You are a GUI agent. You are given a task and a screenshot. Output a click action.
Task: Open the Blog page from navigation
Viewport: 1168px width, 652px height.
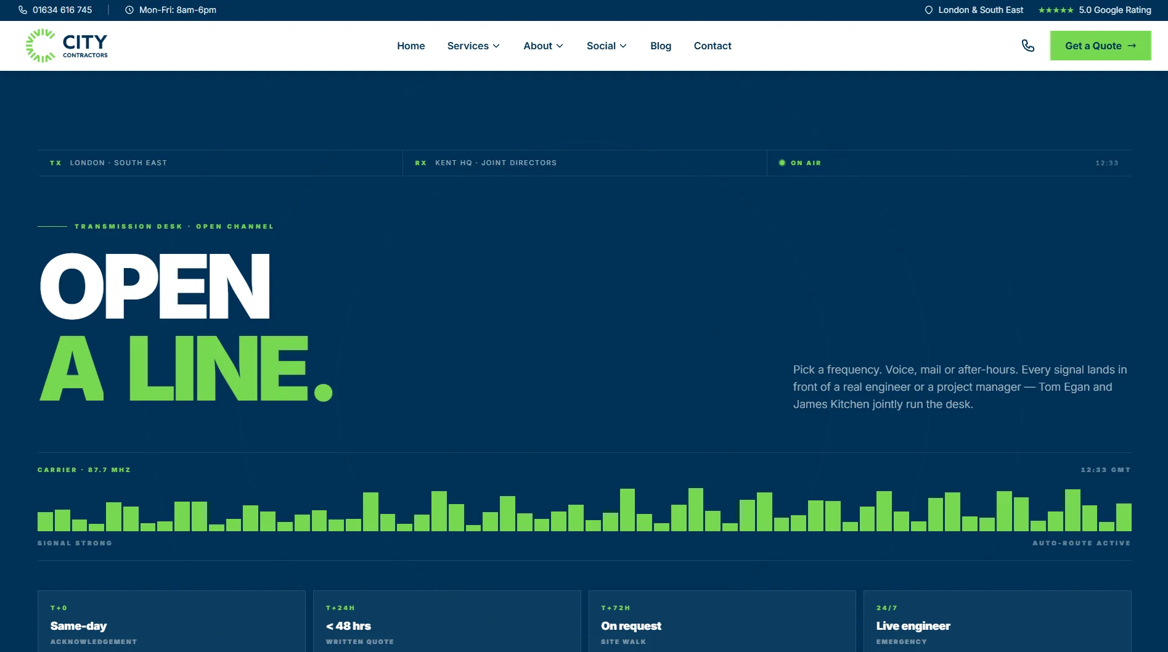tap(661, 46)
